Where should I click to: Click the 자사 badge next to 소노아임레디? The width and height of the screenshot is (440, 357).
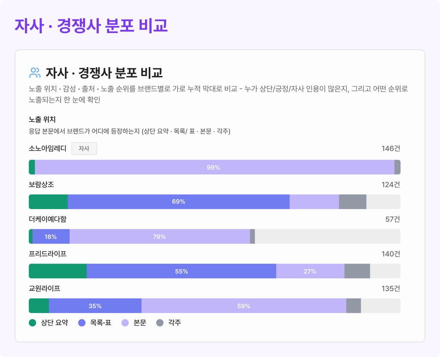point(84,148)
